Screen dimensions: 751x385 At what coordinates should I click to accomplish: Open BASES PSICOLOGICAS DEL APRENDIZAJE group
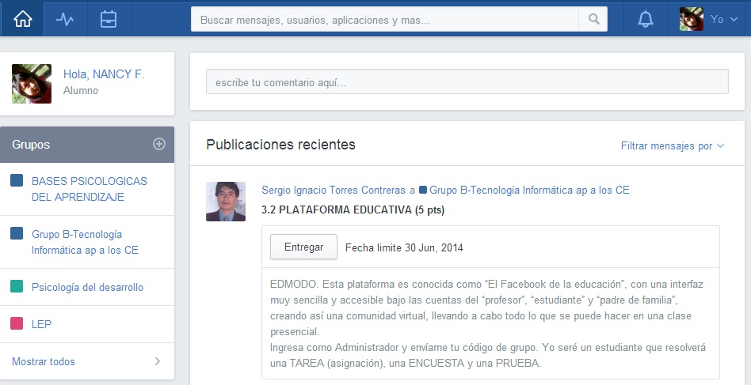[x=89, y=189]
